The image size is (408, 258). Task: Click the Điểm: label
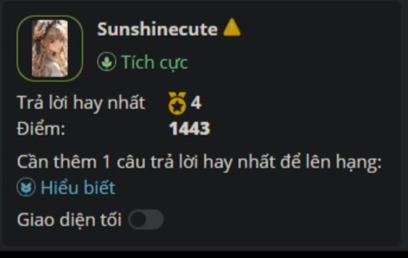(x=41, y=128)
